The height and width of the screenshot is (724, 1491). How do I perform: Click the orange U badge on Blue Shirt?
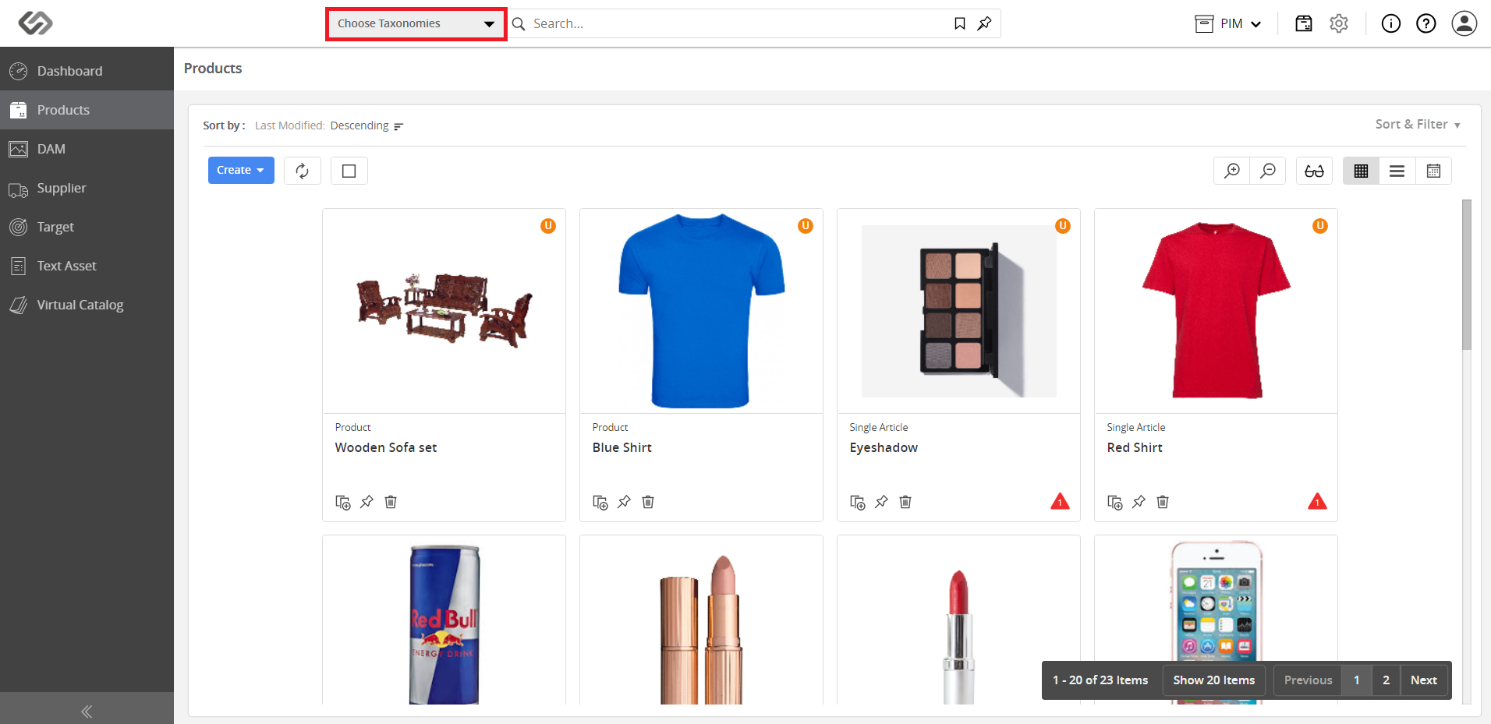[806, 226]
